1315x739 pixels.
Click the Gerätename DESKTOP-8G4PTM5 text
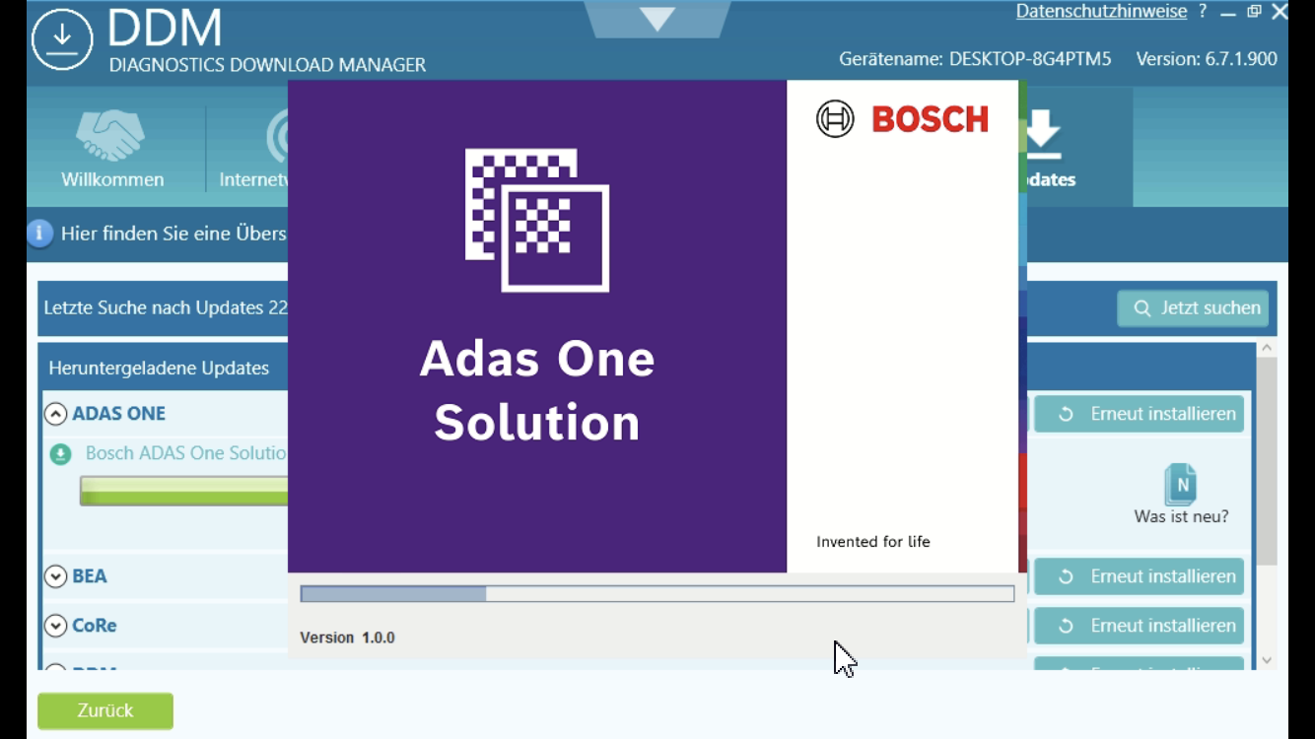(x=975, y=59)
